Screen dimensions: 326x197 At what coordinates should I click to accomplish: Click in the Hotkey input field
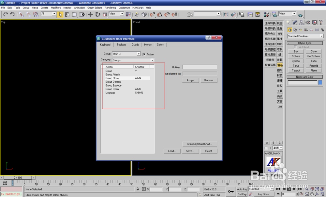click(200, 67)
